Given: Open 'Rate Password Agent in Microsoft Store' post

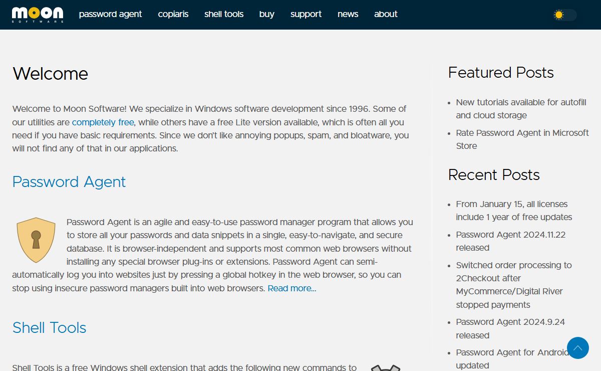Looking at the screenshot, I should [522, 139].
